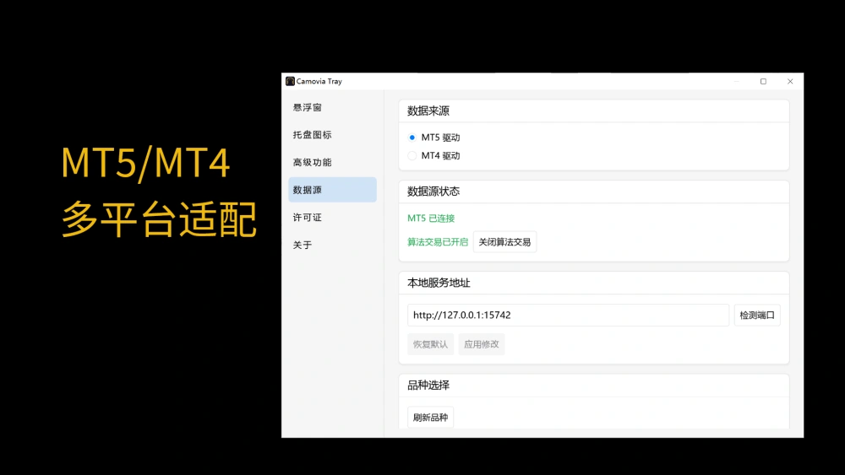The width and height of the screenshot is (845, 475).
Task: Click the 数据源状态 section header
Action: coord(433,192)
